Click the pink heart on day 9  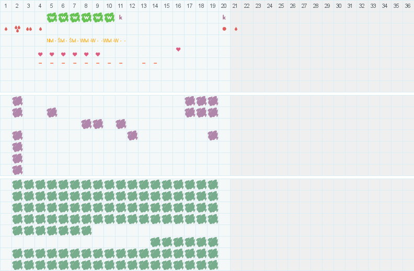point(98,54)
